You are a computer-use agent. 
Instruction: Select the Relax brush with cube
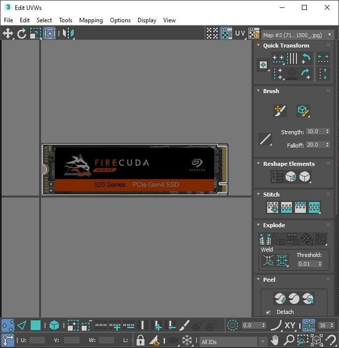303,111
